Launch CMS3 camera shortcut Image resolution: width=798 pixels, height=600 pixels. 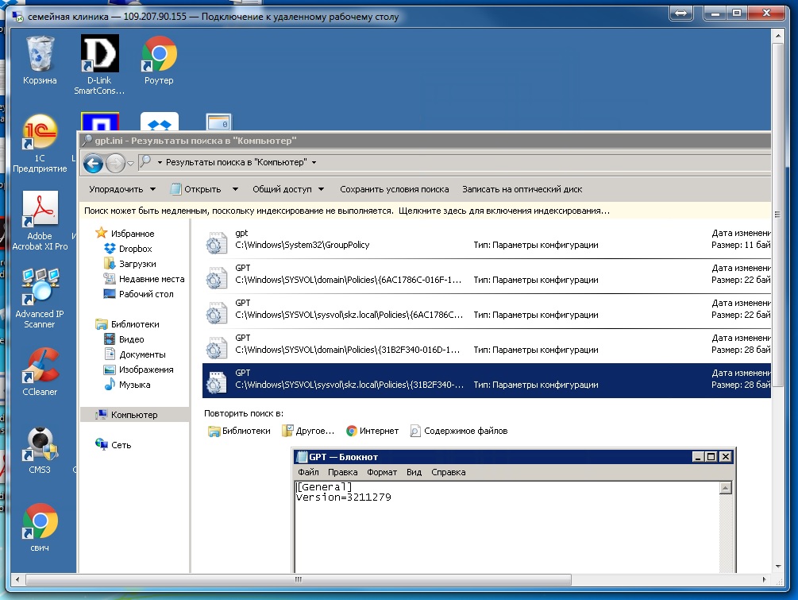(x=40, y=450)
